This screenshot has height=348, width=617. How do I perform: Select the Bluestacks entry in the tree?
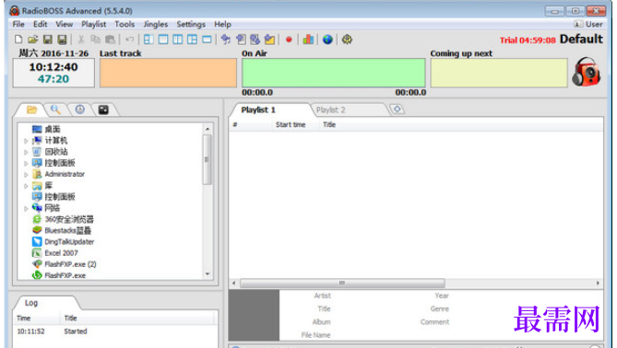pyautogui.click(x=67, y=230)
